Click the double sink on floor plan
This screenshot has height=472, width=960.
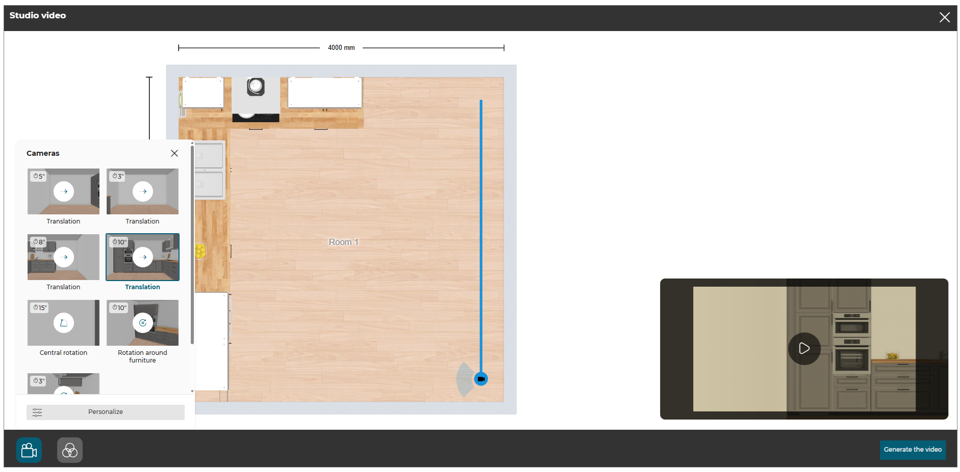[209, 170]
